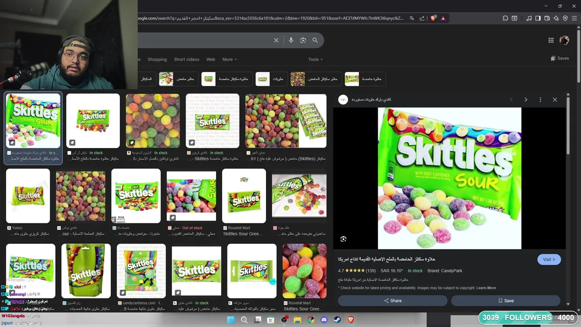This screenshot has height=327, width=581.
Task: Open Brave Leo AI sparkle icon
Action: [x=556, y=18]
